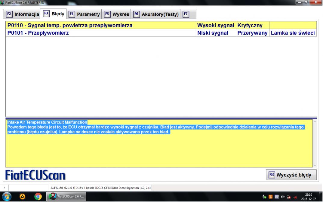Click the ALFA 156 ECU status bar text
323x202 pixels.
[100, 188]
